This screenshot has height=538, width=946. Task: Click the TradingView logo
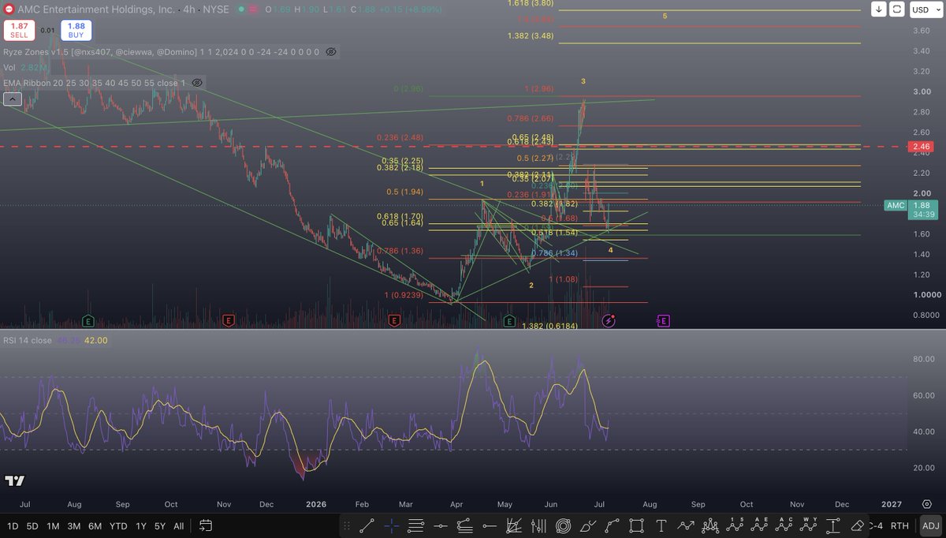[13, 480]
